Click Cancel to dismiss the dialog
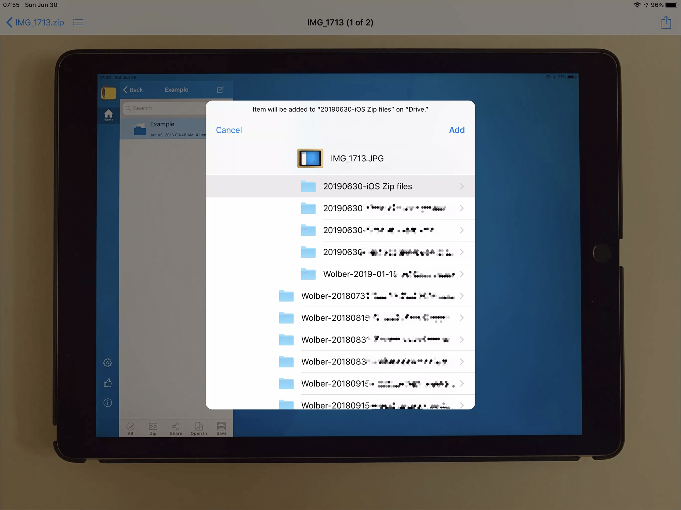Image resolution: width=681 pixels, height=510 pixels. click(229, 130)
